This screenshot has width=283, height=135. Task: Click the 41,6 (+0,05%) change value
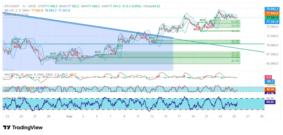click(132, 6)
